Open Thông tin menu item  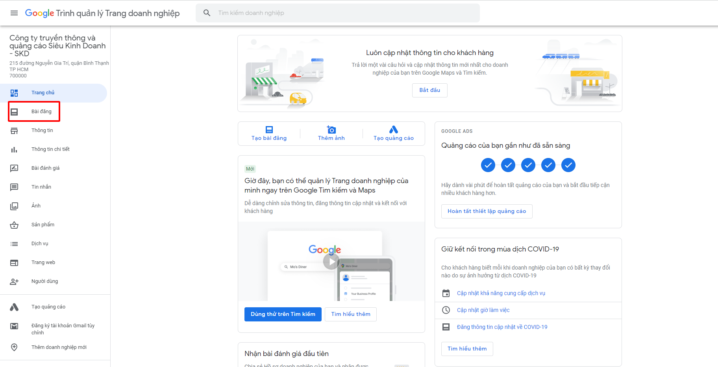(x=54, y=131)
